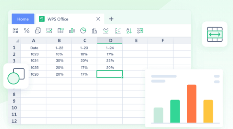The image size is (233, 129).
Task: Sort A to Z
Action: point(129,31)
